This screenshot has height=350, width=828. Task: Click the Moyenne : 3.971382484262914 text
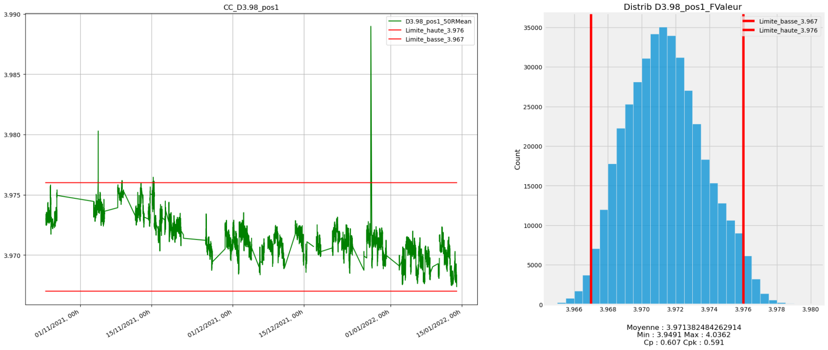tap(684, 328)
